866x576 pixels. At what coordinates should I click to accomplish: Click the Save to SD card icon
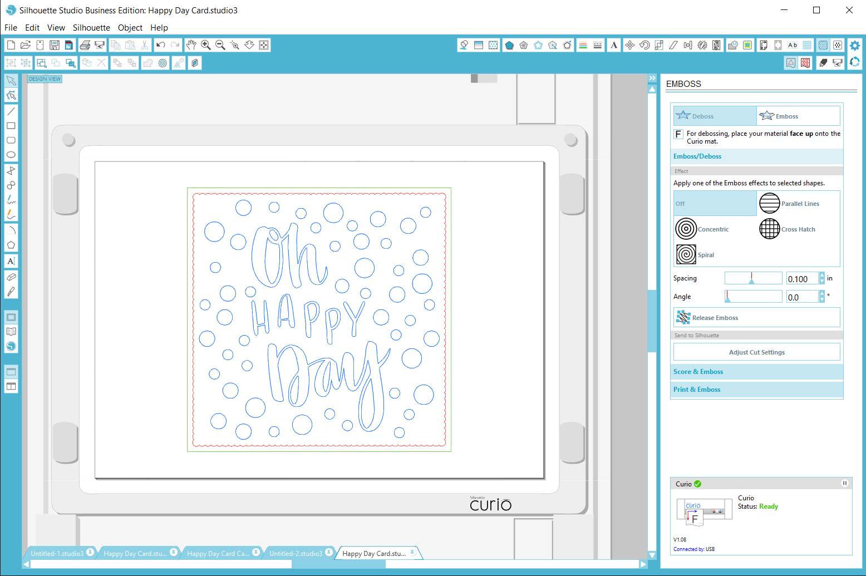point(68,45)
